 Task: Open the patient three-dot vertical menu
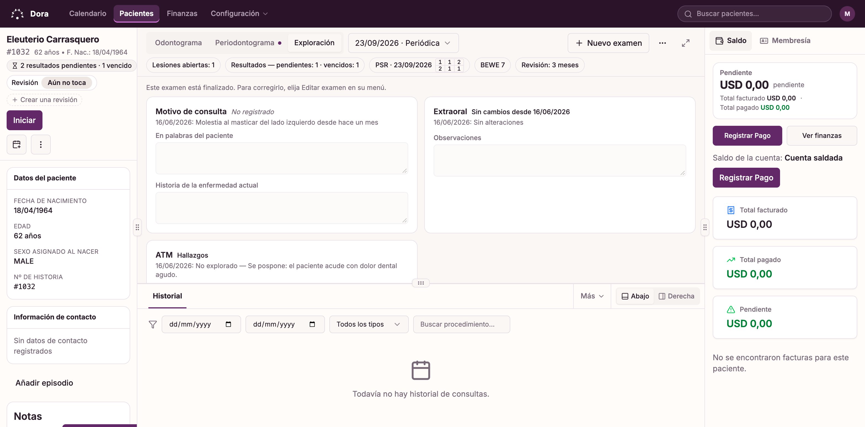(x=41, y=144)
